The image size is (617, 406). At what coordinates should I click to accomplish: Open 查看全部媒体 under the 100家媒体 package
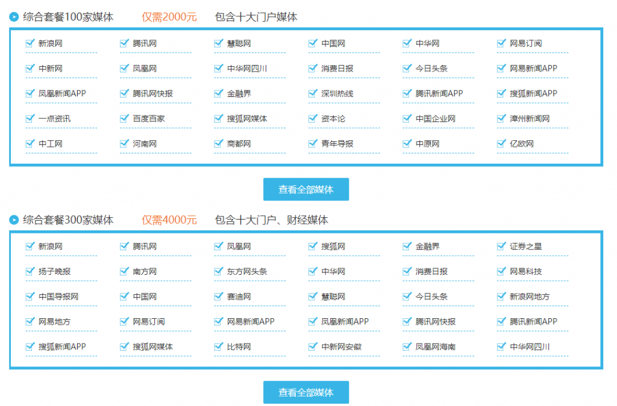305,189
